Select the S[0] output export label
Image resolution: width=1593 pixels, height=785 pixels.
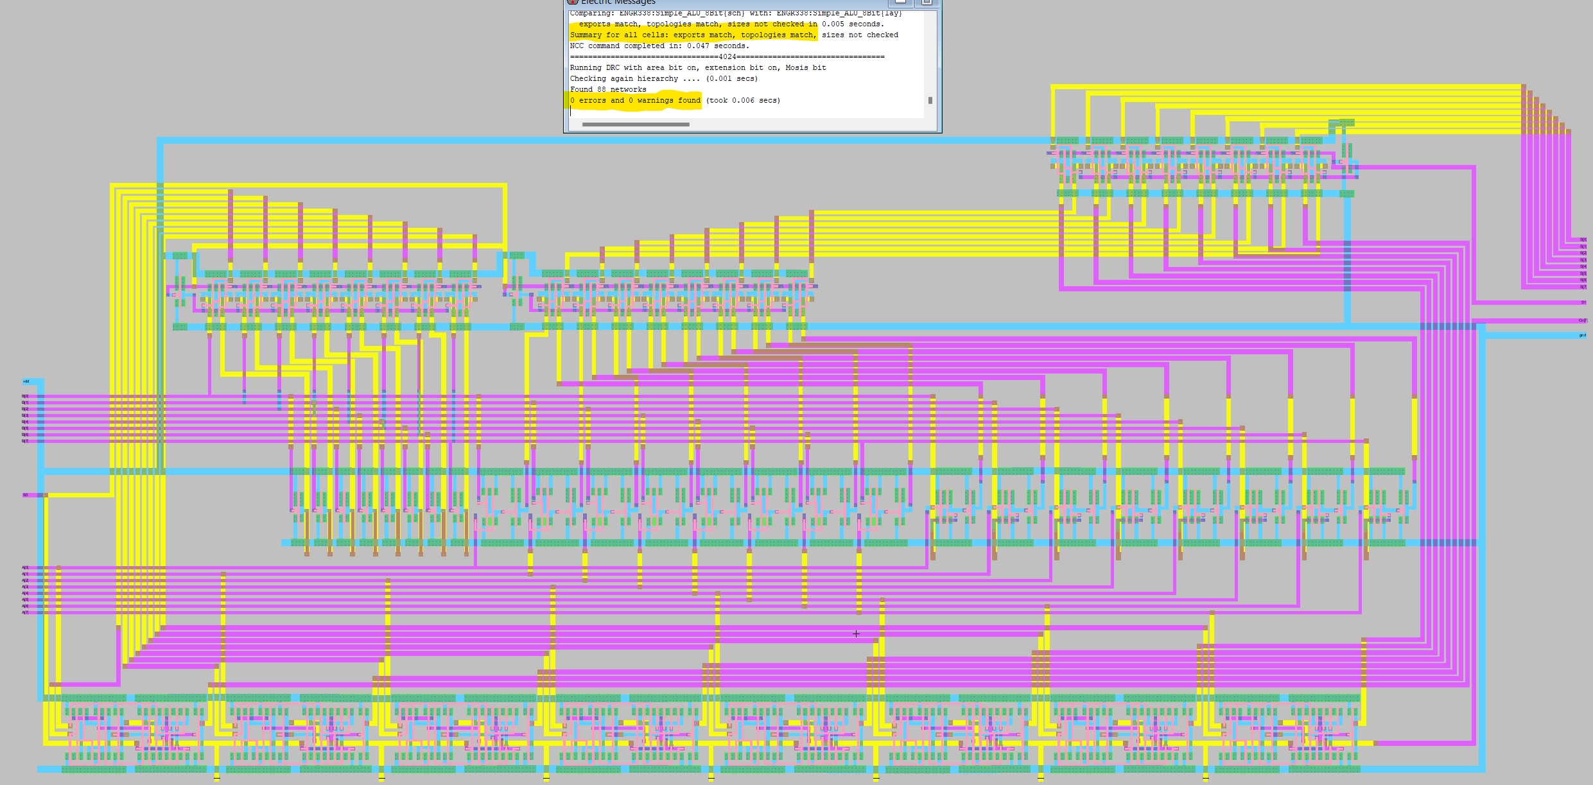click(1583, 239)
